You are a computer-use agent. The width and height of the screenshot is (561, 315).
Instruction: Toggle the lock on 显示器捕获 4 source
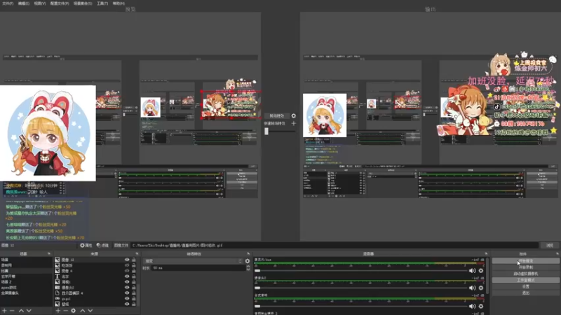tap(134, 293)
